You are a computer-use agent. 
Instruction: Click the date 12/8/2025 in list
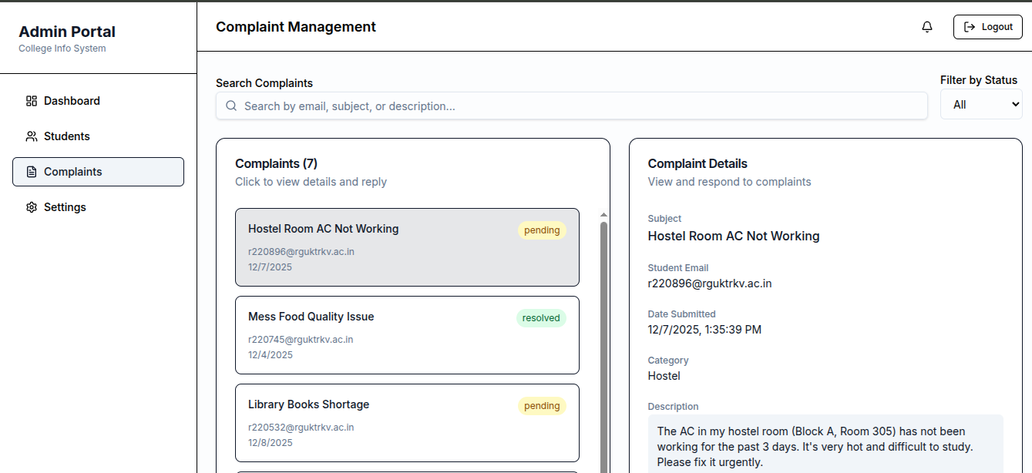click(x=271, y=443)
